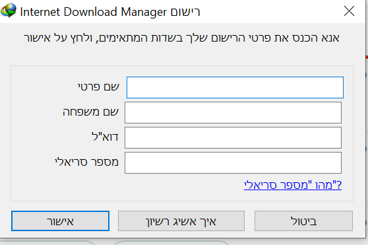Click the Internet Download Manager globe icon
Image resolution: width=368 pixels, height=245 pixels.
click(9, 11)
